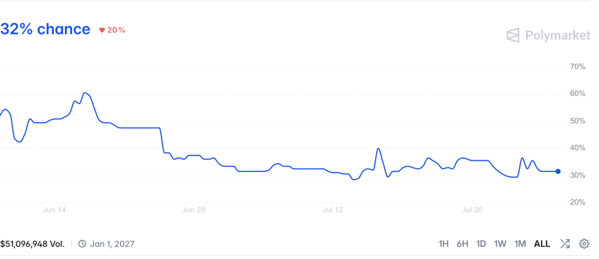599x259 pixels.
Task: Click the Jun 14 date label
Action: 54,210
